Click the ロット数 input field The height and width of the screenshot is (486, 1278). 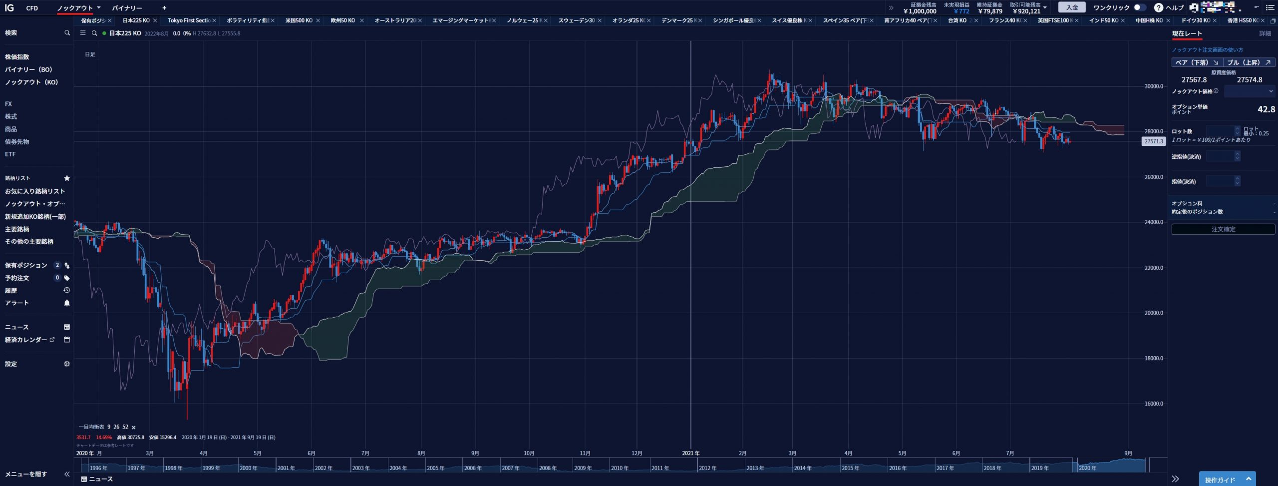click(x=1220, y=131)
